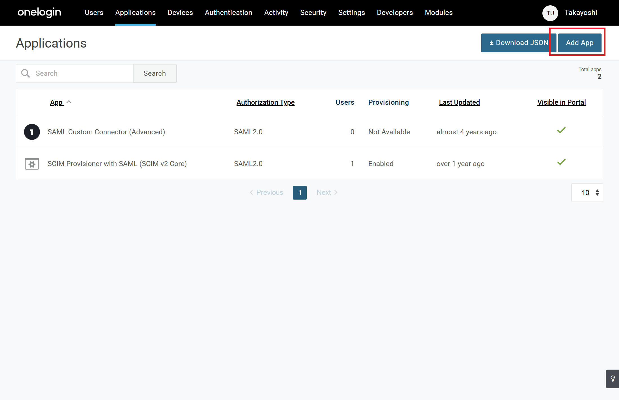Screen dimensions: 619x400
Task: Open the Takayoshi user menu
Action: click(581, 13)
